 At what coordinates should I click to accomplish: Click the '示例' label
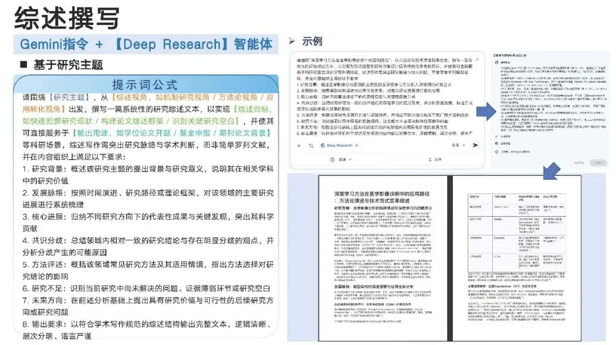click(x=312, y=41)
